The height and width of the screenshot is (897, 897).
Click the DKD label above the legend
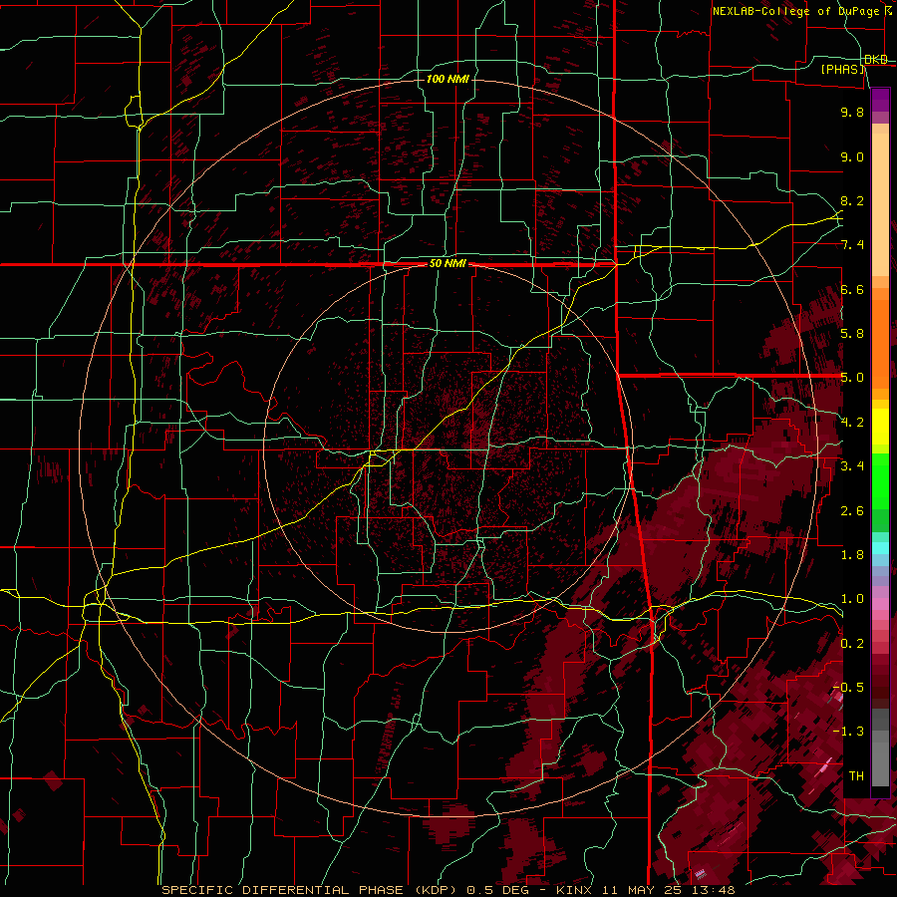point(876,60)
